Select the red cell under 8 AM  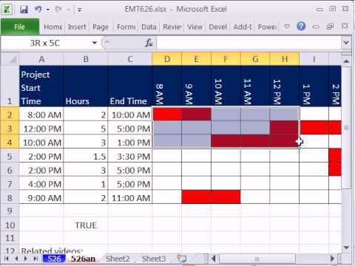[167, 115]
